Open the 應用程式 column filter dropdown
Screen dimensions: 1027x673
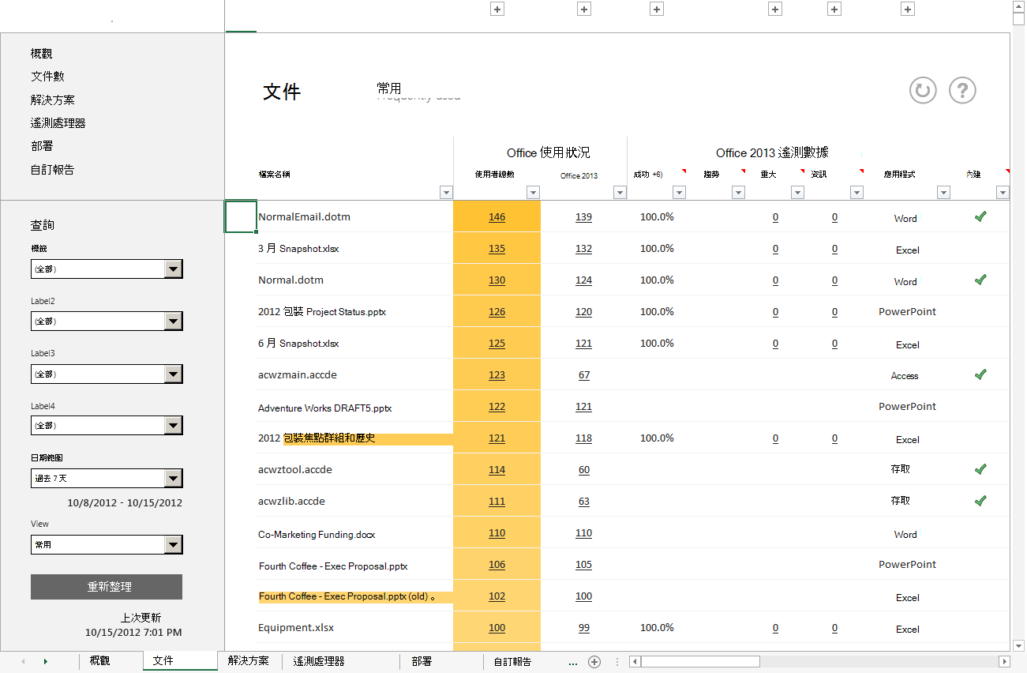(x=943, y=192)
